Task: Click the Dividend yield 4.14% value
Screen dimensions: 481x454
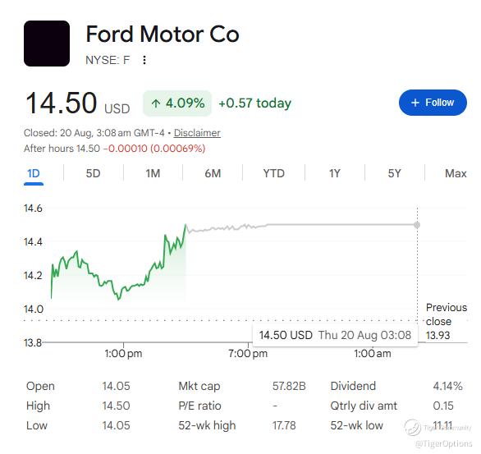Action: (447, 386)
